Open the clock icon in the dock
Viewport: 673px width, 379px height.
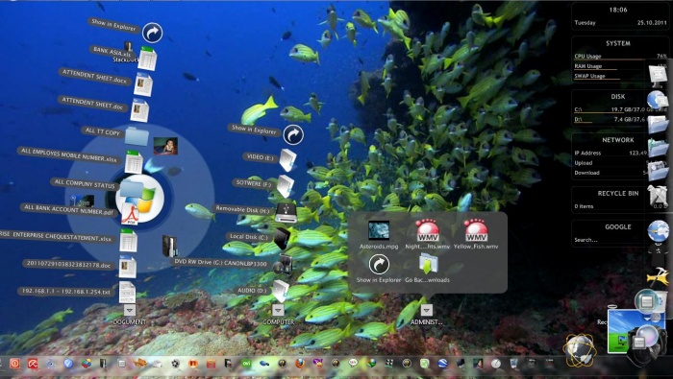[x=496, y=364]
